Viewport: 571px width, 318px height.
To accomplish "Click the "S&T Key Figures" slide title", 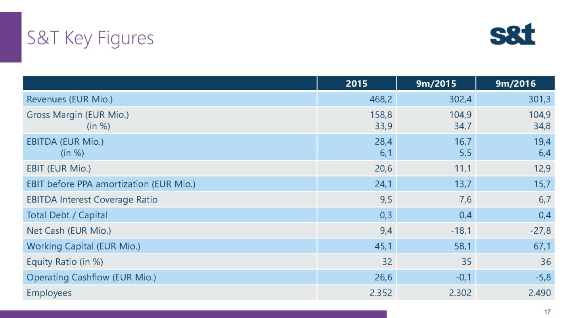I will [90, 39].
